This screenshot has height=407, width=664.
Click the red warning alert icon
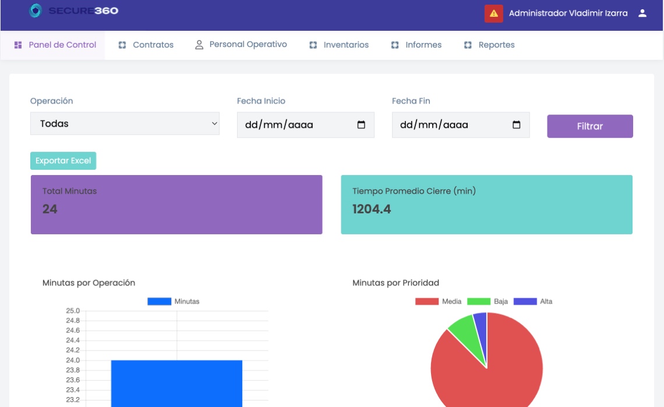[x=493, y=13]
